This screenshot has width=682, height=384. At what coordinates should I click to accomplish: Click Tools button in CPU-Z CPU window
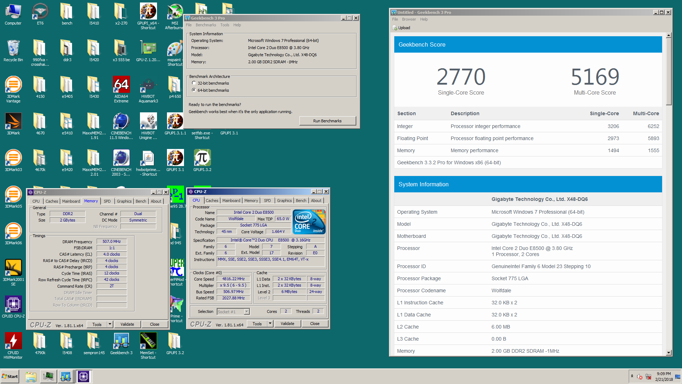click(257, 324)
